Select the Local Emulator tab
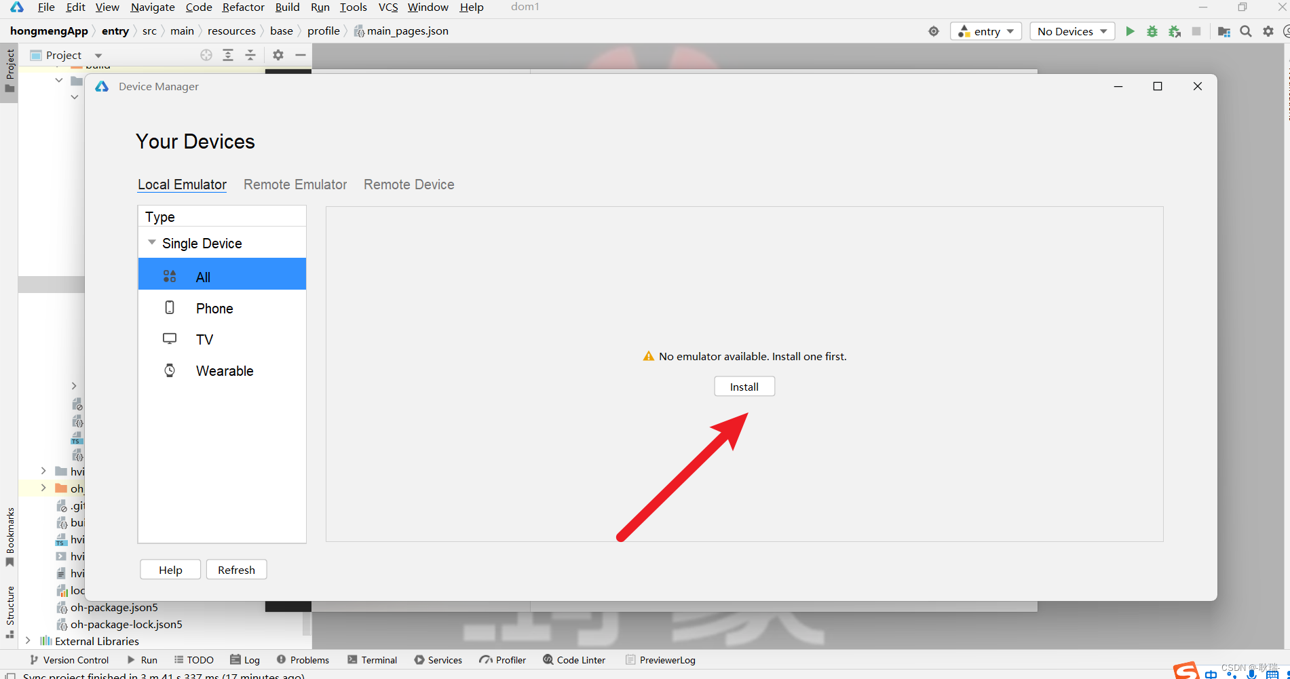 tap(182, 185)
